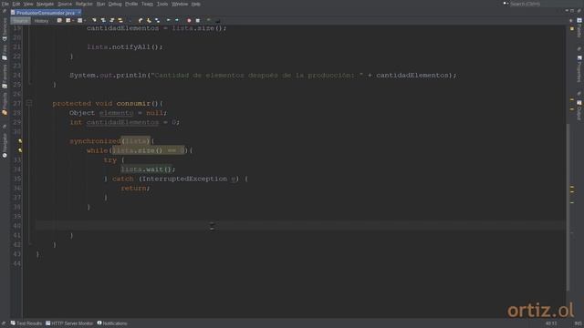The image size is (584, 328).
Task: Collapse the consumir method fold
Action: click(29, 103)
